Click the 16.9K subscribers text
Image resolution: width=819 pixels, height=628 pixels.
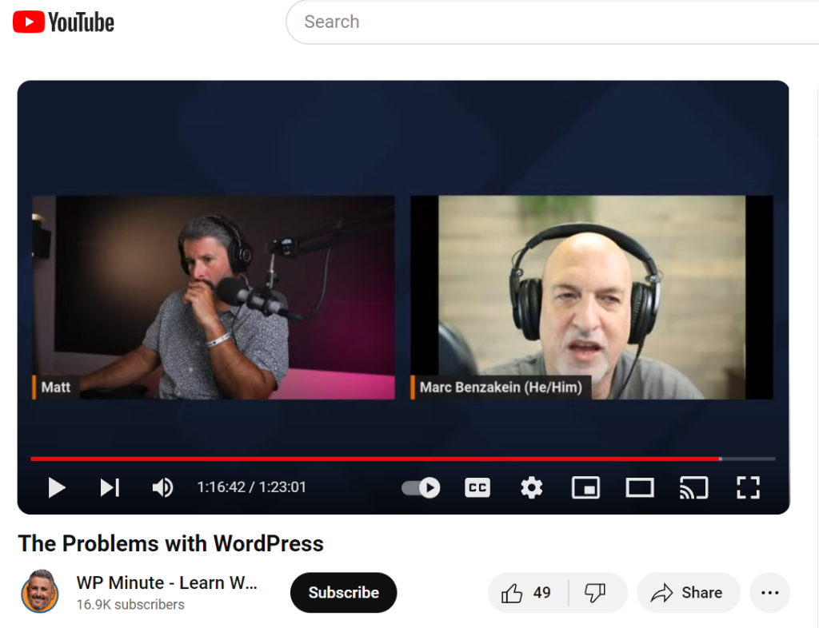click(x=130, y=605)
